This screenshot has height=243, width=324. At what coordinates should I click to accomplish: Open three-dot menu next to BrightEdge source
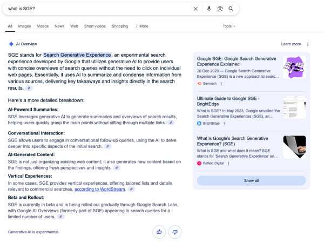224,124
